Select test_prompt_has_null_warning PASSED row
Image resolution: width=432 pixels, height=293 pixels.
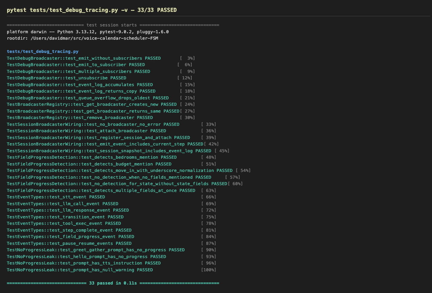(x=111, y=270)
